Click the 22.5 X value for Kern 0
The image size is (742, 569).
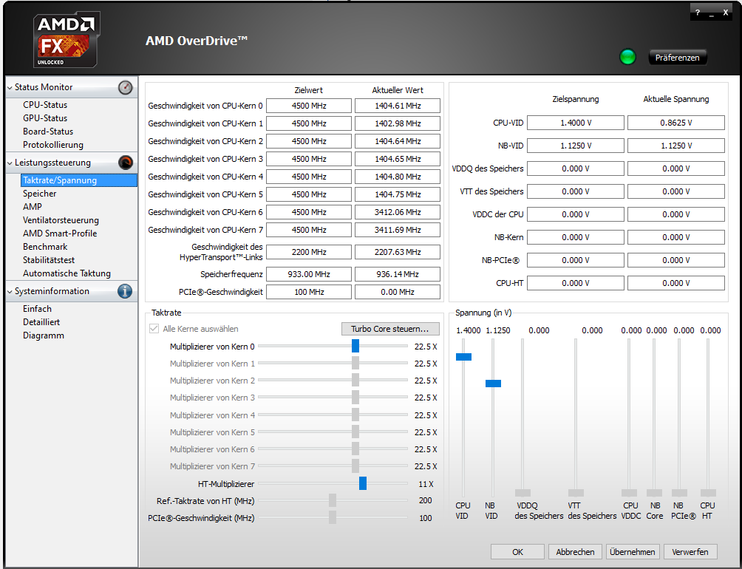426,347
